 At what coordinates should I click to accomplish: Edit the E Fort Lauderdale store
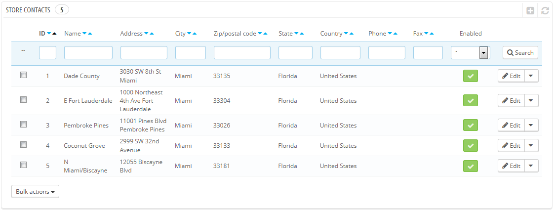point(511,100)
